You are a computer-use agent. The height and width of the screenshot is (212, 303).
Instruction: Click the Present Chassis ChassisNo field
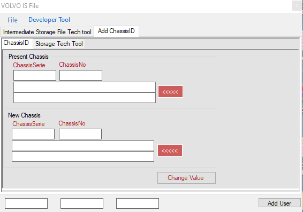click(x=81, y=75)
